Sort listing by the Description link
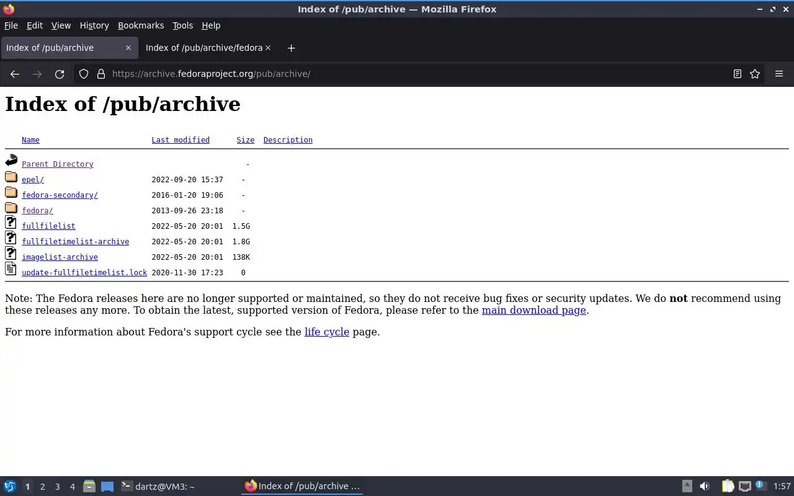794x496 pixels. (x=288, y=140)
